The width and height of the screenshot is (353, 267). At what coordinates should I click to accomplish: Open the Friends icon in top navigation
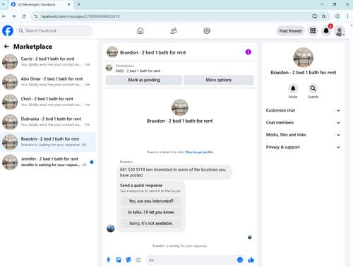pyautogui.click(x=174, y=31)
